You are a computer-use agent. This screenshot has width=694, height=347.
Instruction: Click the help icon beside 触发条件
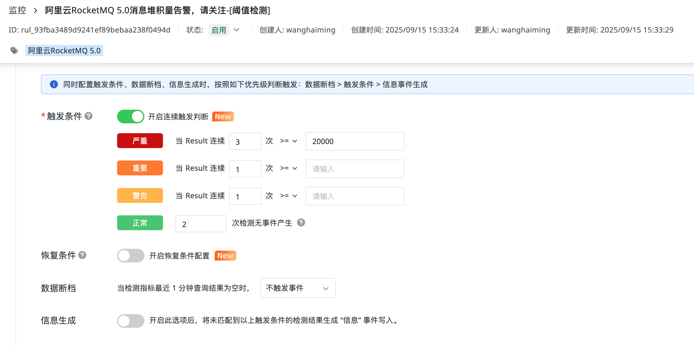(89, 116)
